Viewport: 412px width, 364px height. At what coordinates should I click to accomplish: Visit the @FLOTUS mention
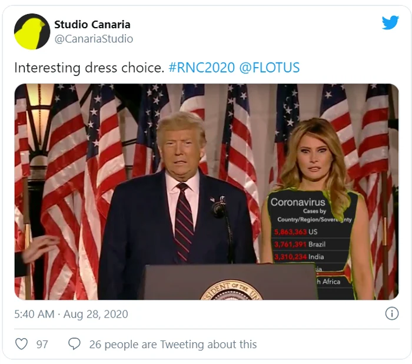pos(270,68)
